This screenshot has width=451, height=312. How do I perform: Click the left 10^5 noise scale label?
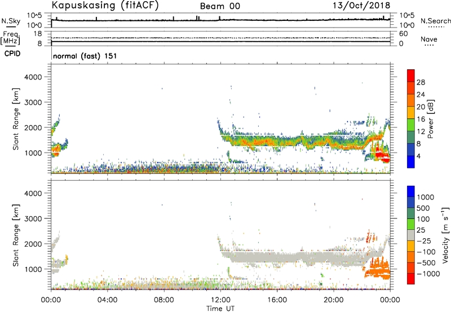pos(34,16)
